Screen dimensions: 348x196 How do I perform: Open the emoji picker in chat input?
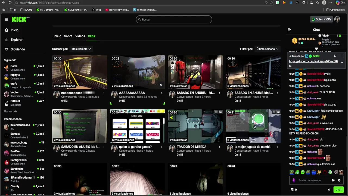coord(339,180)
